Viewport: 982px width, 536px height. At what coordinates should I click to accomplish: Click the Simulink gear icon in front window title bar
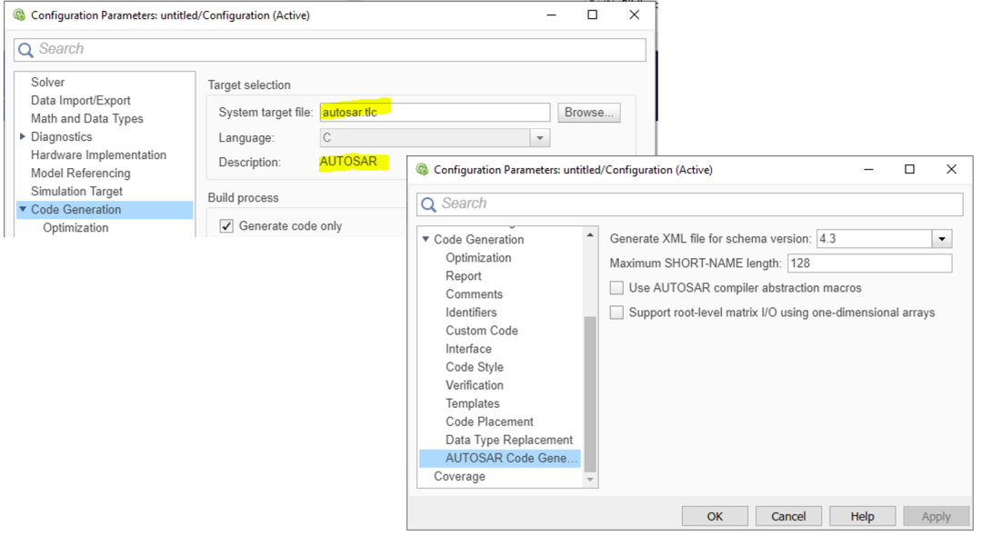pyautogui.click(x=422, y=170)
